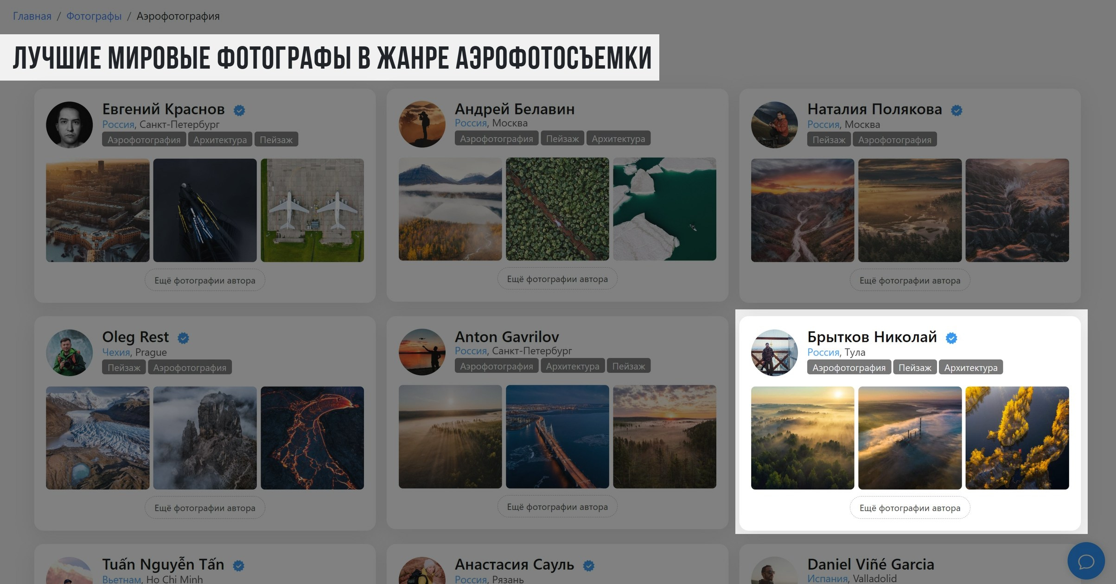Open Белавин's iceberg turquoise water photo

(664, 209)
